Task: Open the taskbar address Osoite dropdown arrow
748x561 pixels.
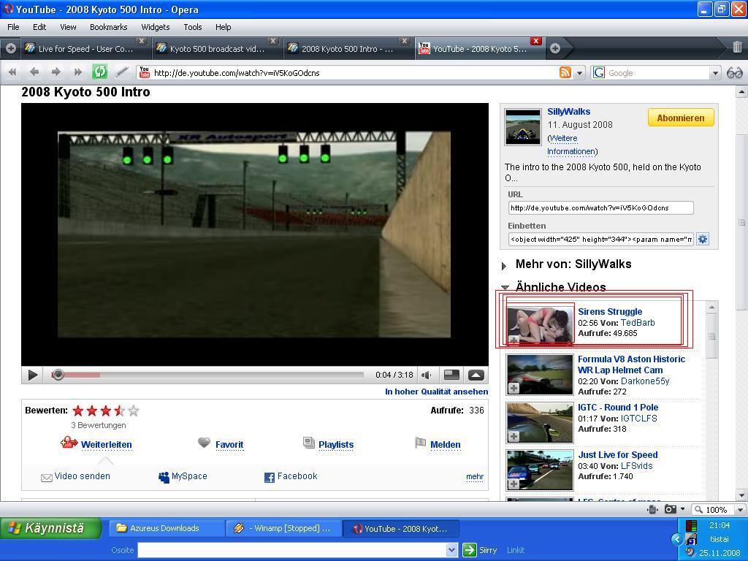Action: 451,550
